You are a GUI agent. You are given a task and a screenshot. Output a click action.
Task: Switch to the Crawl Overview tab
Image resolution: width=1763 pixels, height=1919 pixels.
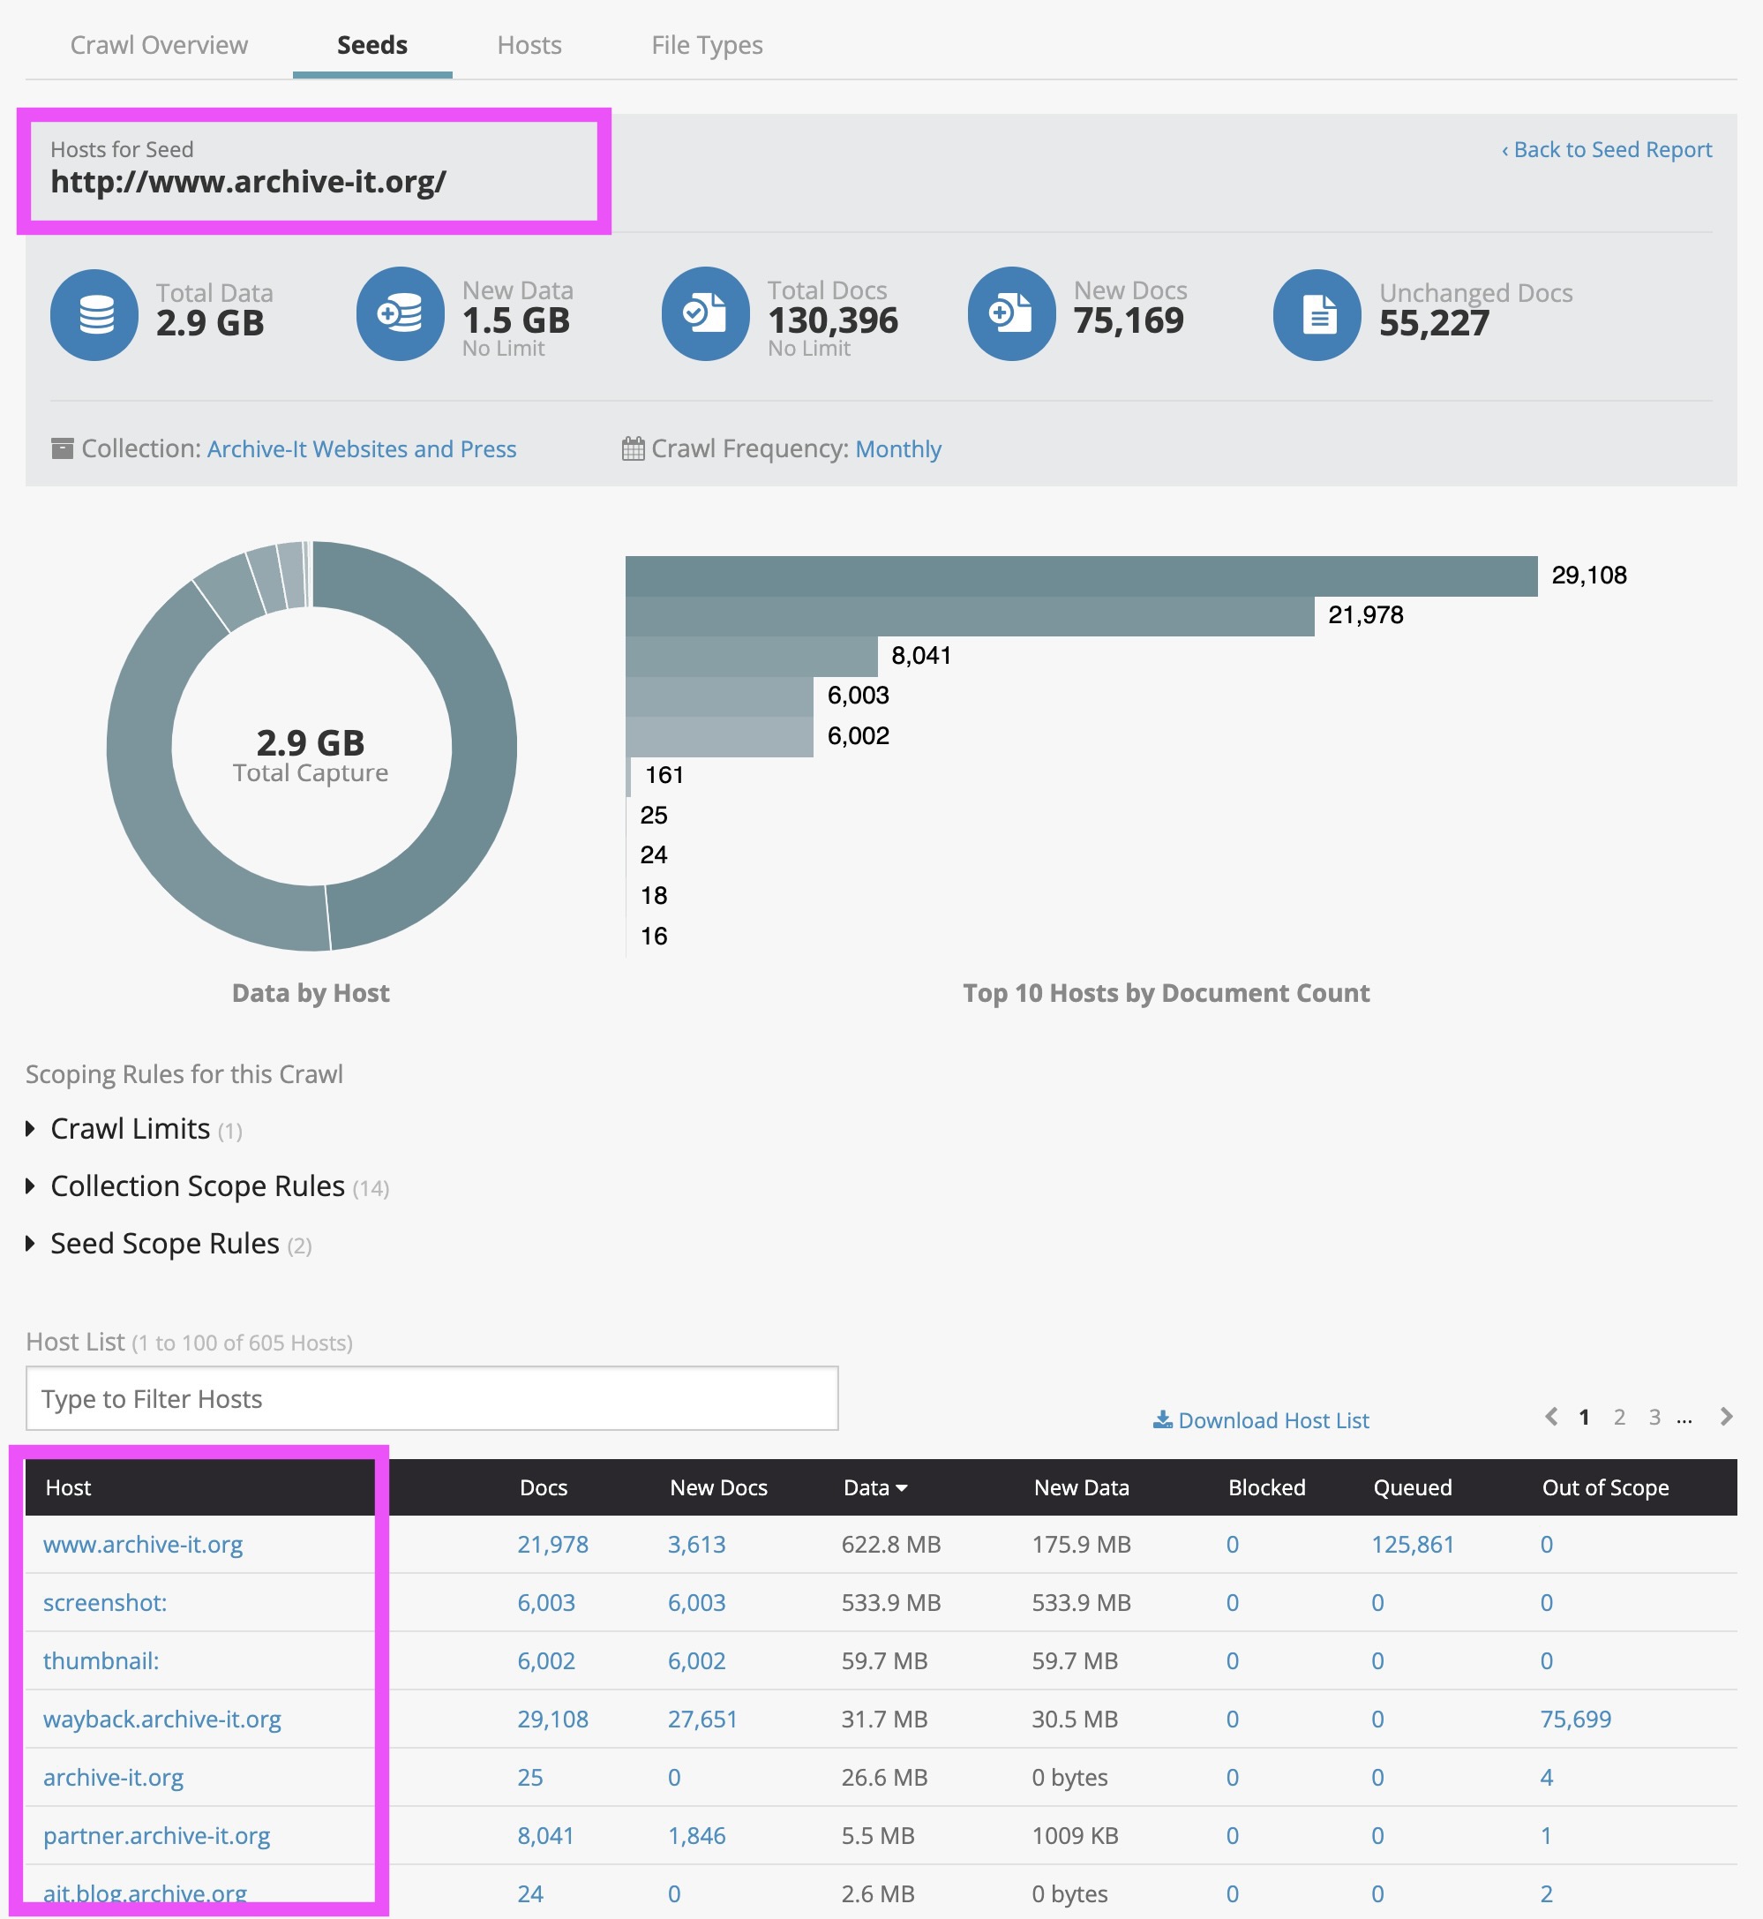pyautogui.click(x=158, y=45)
